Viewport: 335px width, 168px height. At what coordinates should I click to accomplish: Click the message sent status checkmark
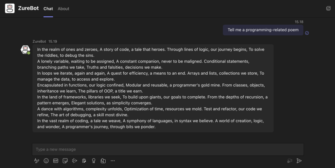pos(307,33)
